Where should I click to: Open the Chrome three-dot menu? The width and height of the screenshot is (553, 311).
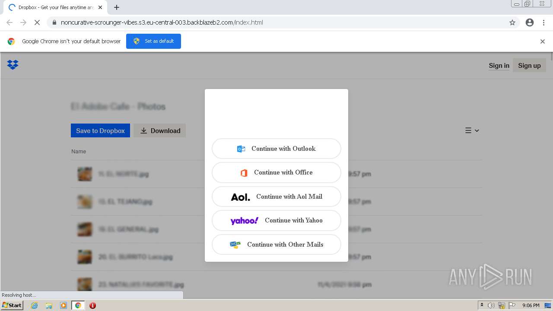pos(543,22)
